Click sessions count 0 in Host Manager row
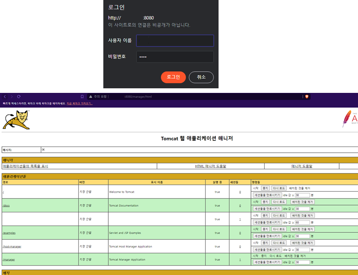 tap(240, 247)
